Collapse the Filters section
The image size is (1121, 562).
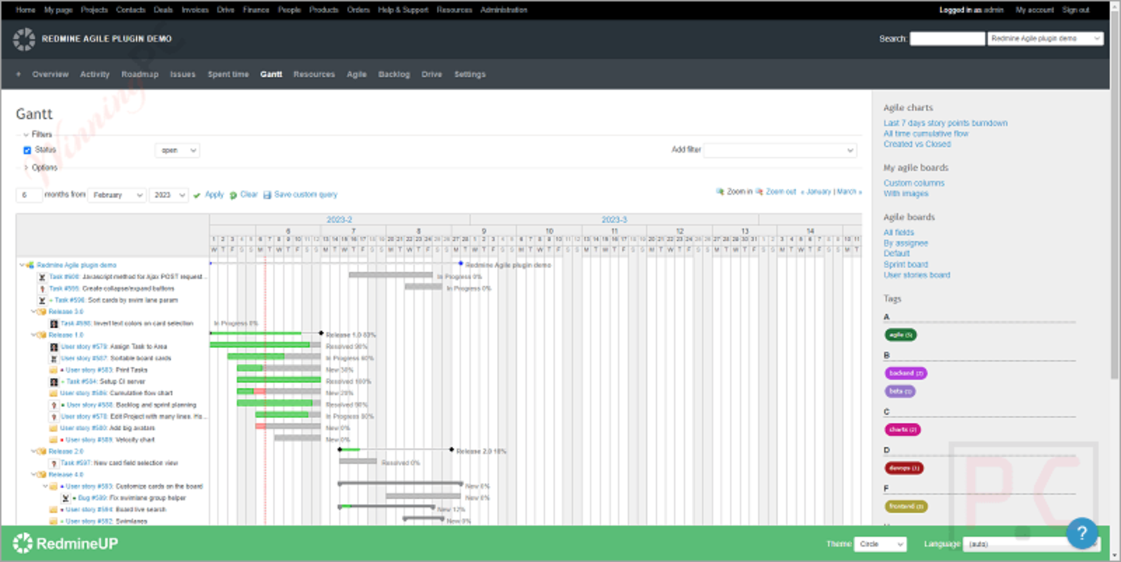(x=37, y=135)
